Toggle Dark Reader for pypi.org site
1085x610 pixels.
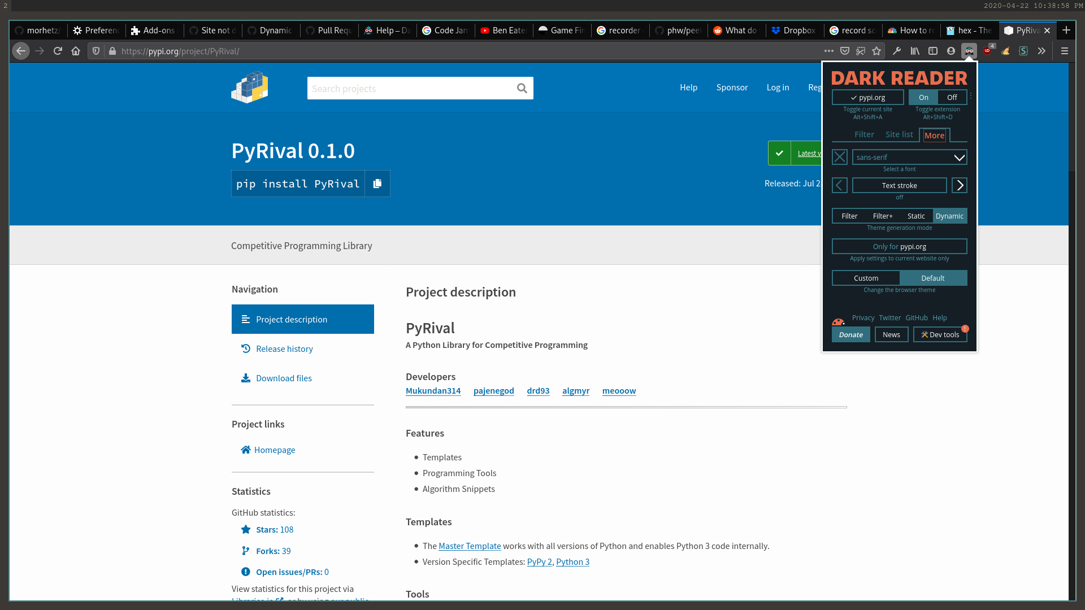tap(867, 97)
